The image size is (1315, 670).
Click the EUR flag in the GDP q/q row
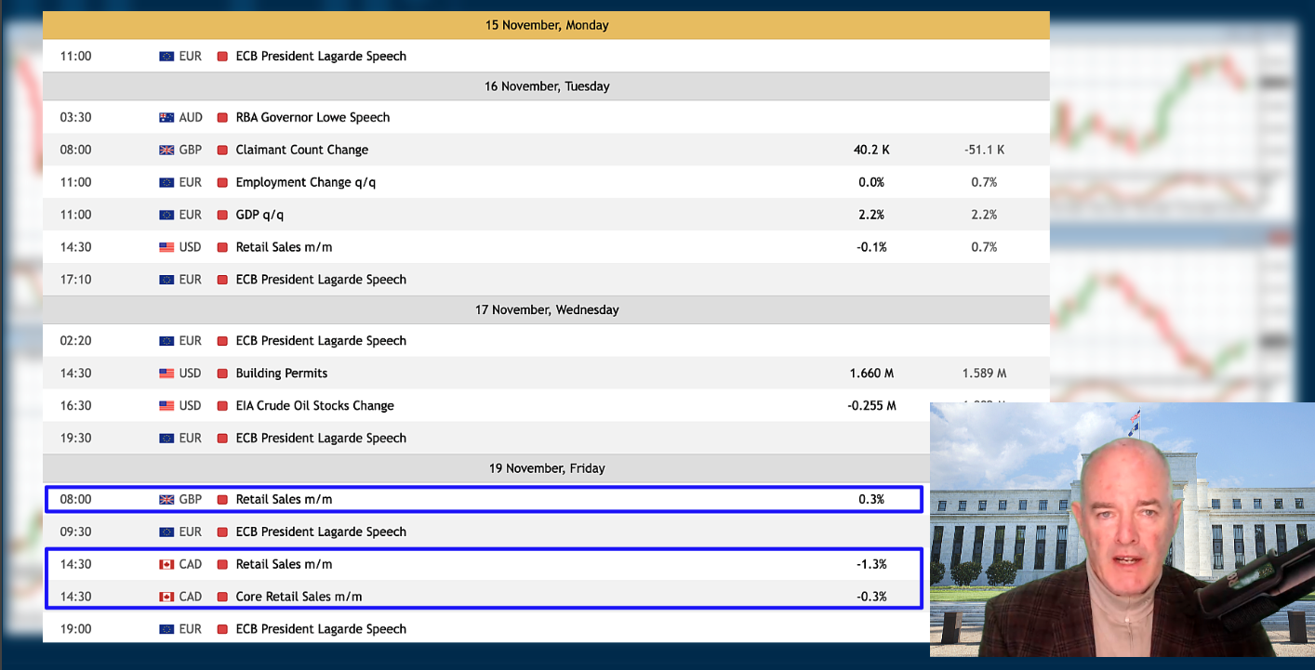166,215
